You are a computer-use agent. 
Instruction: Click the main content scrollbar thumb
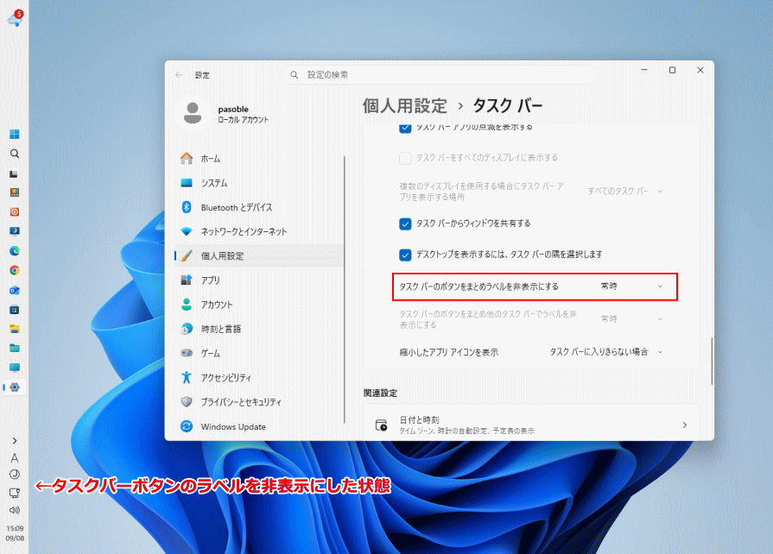(x=712, y=361)
